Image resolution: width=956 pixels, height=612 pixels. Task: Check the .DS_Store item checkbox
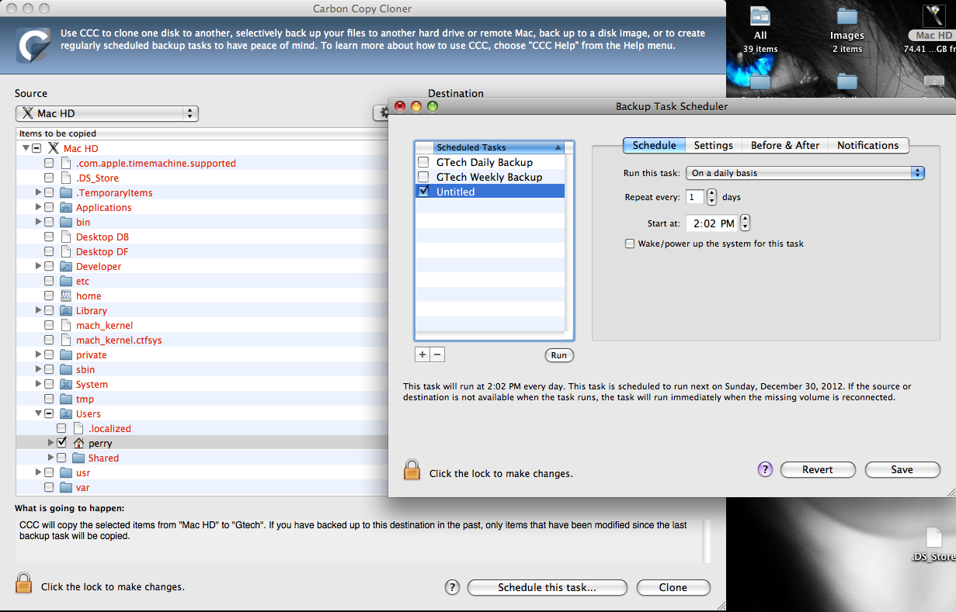(x=49, y=178)
